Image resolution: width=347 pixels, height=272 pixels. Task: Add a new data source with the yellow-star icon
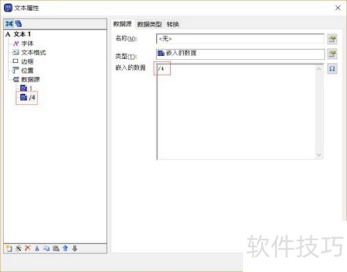pos(9,248)
